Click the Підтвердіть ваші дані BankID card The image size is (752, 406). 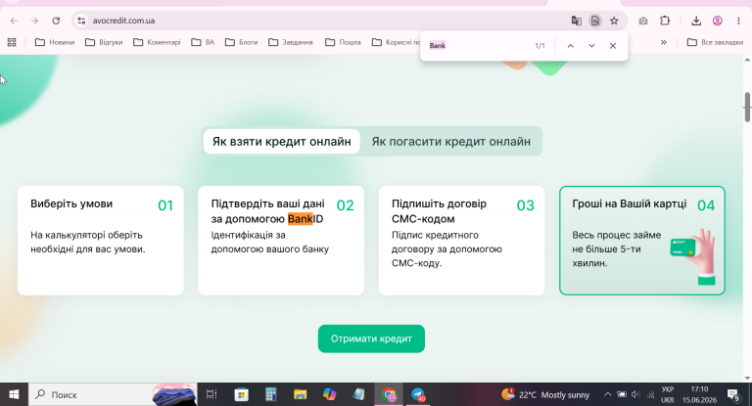(281, 240)
